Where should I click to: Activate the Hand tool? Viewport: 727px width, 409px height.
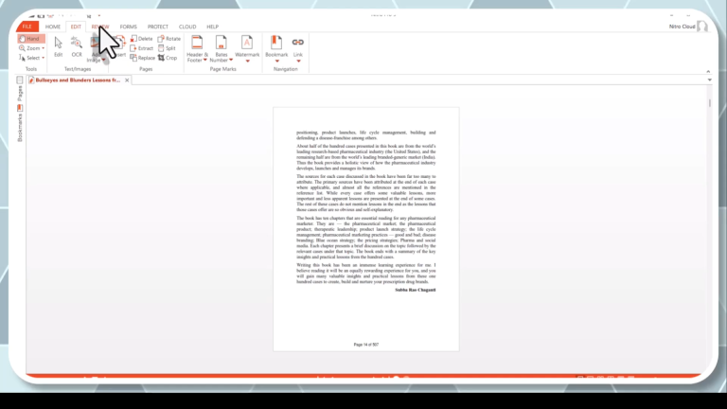(30, 39)
